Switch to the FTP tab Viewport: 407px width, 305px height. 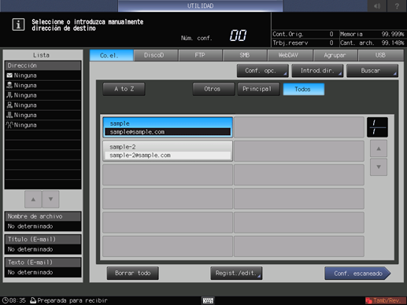click(x=200, y=56)
